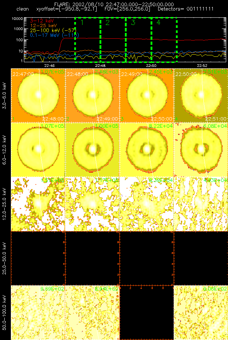
Task: Click the 8.39E+04 peak value
Action: [161, 180]
